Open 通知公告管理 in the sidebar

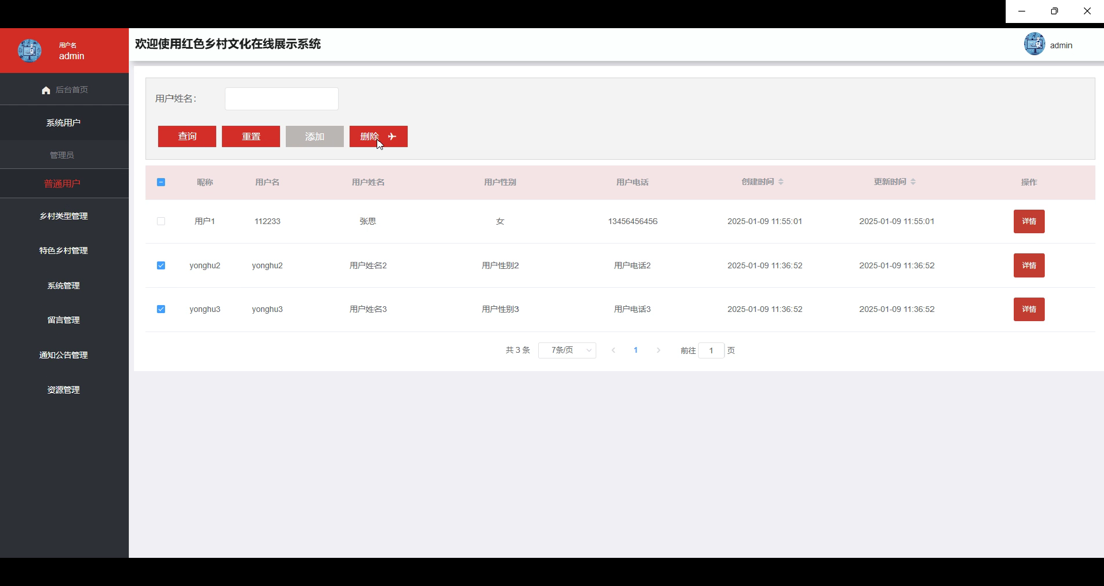pos(64,355)
